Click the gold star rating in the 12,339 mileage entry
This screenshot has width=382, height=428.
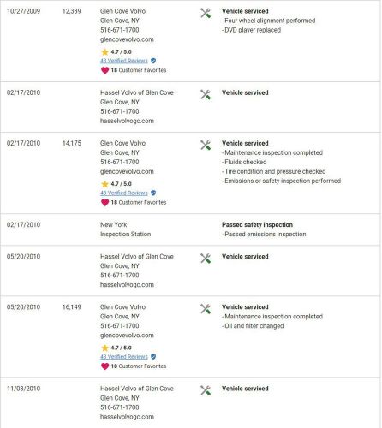pos(104,52)
